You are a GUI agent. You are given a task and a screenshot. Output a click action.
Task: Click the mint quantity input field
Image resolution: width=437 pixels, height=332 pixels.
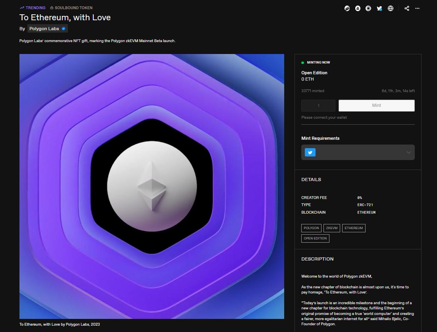pyautogui.click(x=318, y=106)
